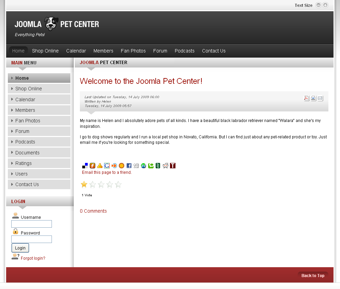340x289 pixels.
Task: Select Calendar in Main Menu sidebar
Action: [x=39, y=100]
